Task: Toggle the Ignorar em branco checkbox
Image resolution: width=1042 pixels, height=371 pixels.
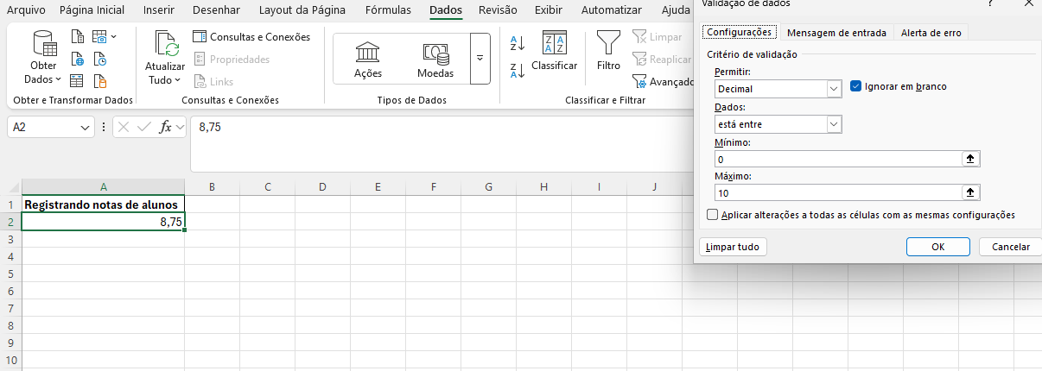Action: [855, 86]
